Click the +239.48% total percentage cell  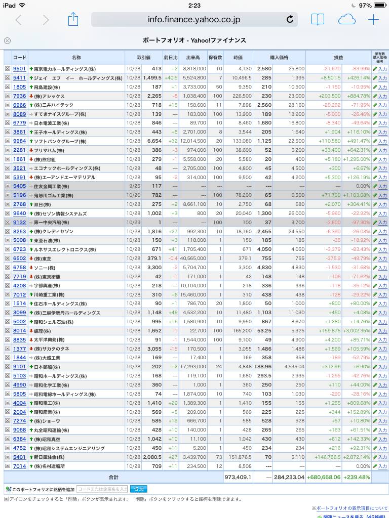[357, 477]
